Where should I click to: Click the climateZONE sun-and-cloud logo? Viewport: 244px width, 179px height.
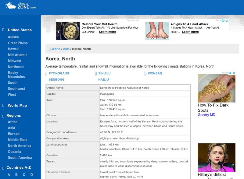click(x=11, y=5)
